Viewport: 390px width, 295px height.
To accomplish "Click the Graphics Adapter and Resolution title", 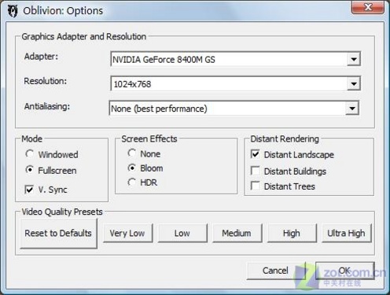I will click(x=83, y=36).
